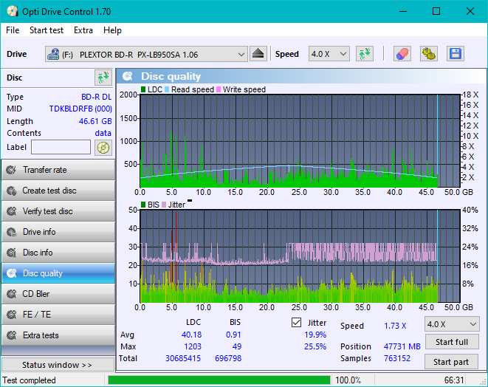Click the green LDC legend swatch

coord(143,89)
